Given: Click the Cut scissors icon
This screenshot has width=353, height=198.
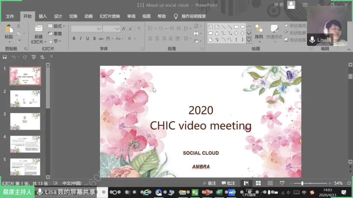Looking at the screenshot, I should pyautogui.click(x=19, y=26).
